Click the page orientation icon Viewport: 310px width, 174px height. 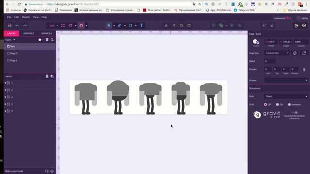(x=295, y=53)
